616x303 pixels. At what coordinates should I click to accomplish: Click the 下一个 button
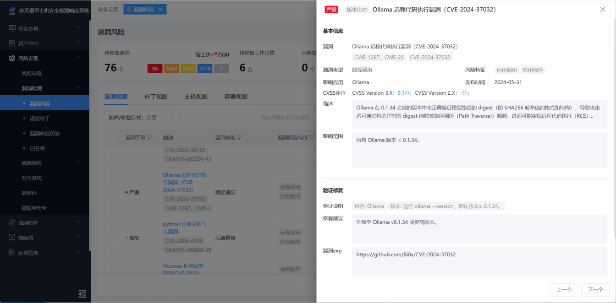pos(595,290)
